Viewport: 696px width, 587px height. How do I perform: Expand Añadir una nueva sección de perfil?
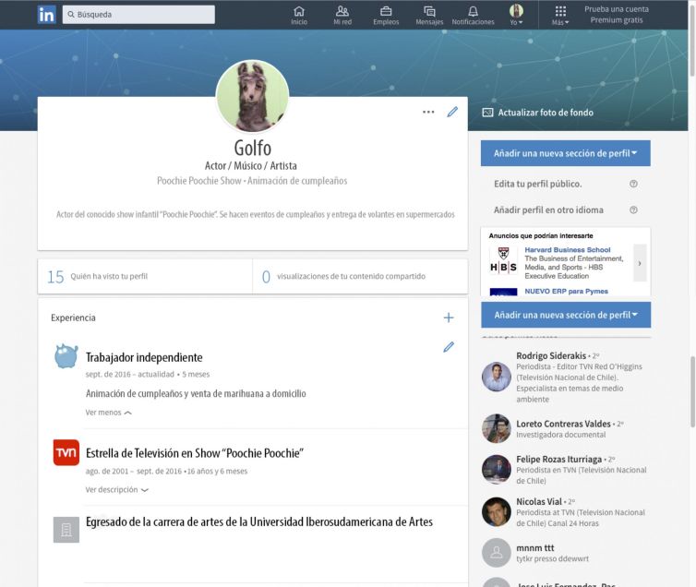coord(565,153)
